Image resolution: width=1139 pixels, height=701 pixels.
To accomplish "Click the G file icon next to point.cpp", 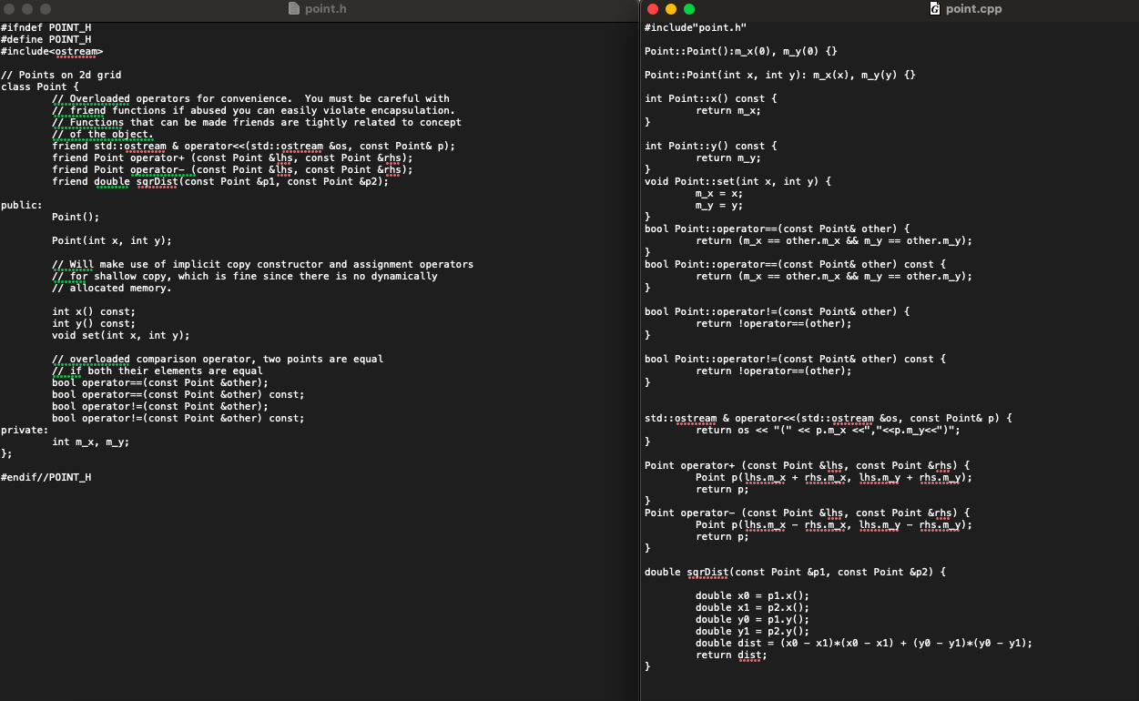I will pyautogui.click(x=934, y=8).
